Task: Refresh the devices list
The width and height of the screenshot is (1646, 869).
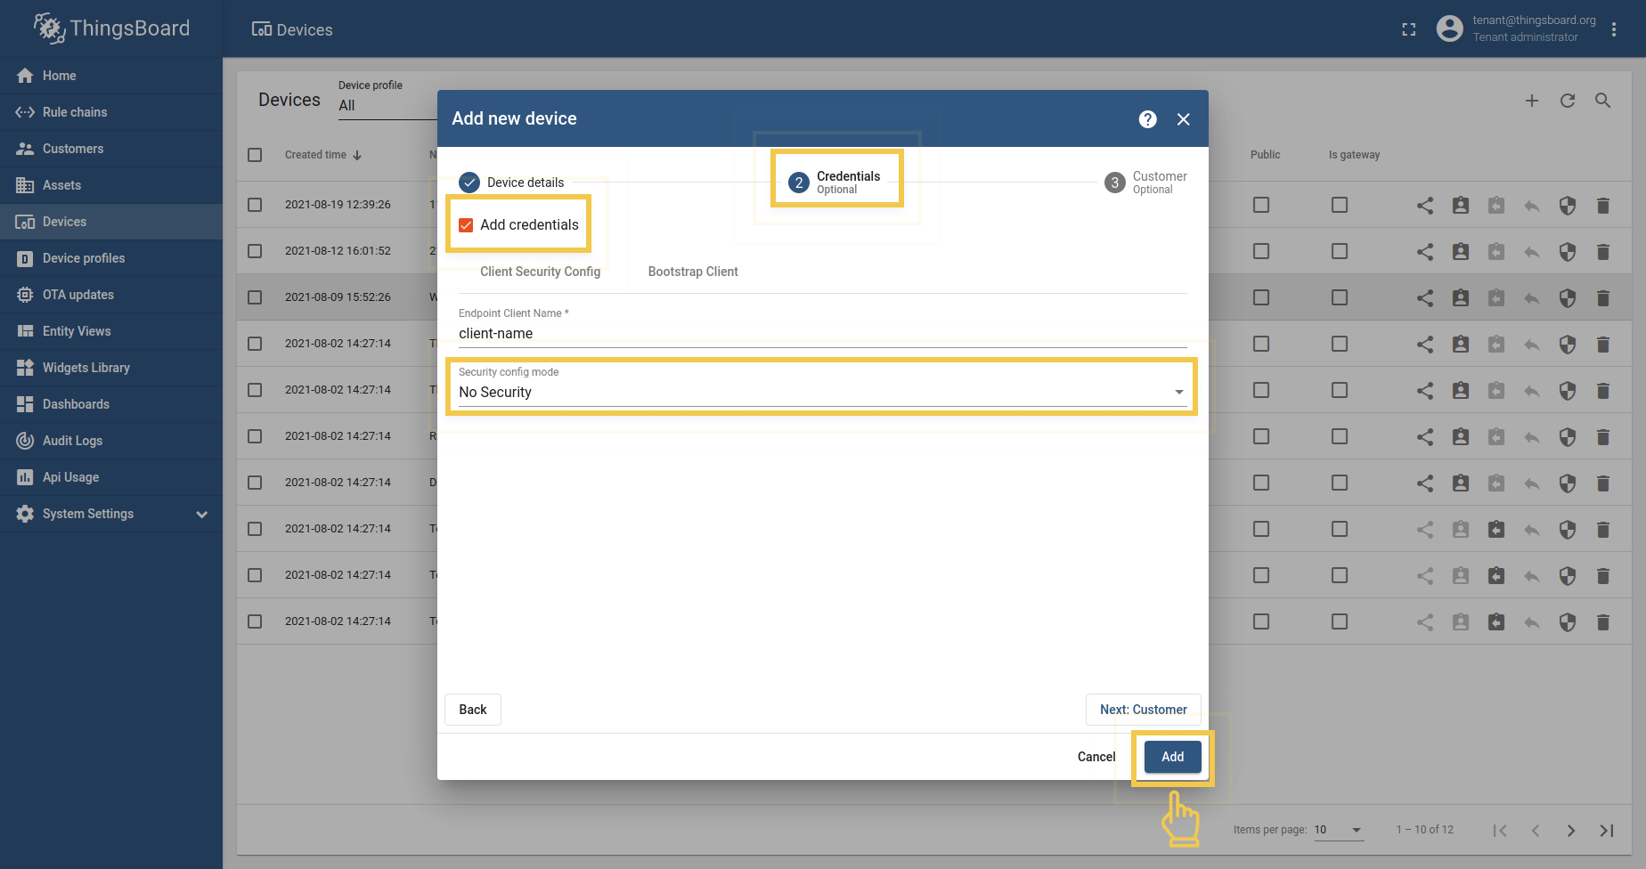Action: coord(1567,101)
